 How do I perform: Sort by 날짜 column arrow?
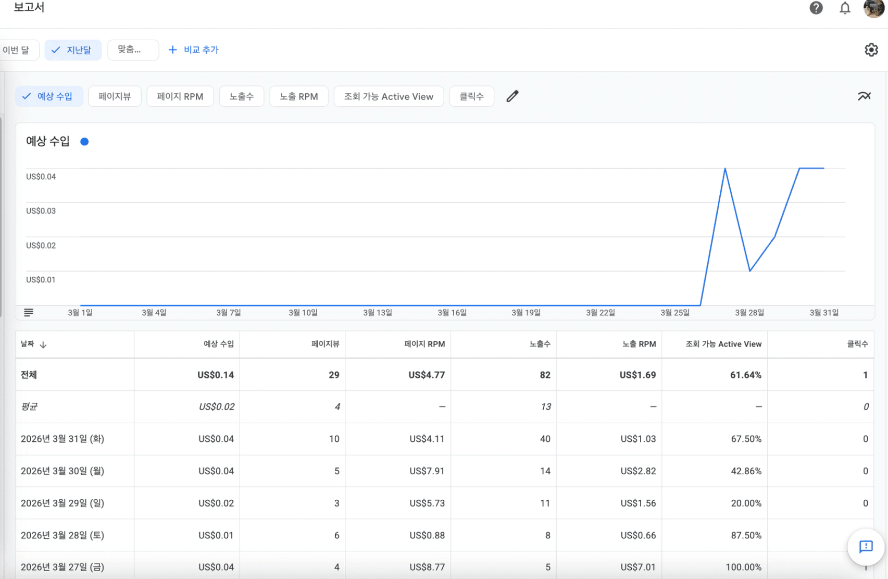point(43,344)
